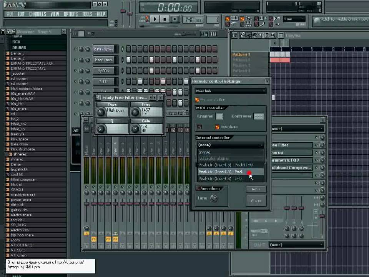Image resolution: width=369 pixels, height=277 pixels.
Task: Start playback with the Play button
Action: pos(155,19)
